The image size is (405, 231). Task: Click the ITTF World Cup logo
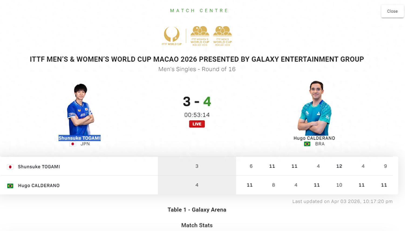click(x=172, y=36)
